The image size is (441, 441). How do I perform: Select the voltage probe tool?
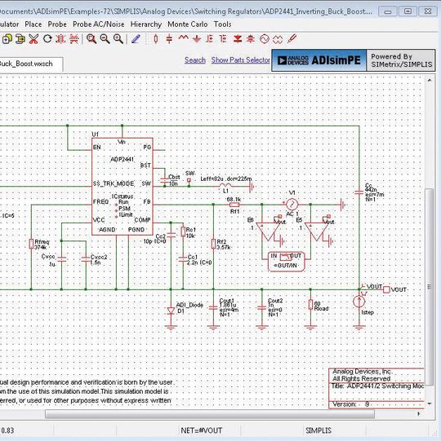tap(292, 38)
